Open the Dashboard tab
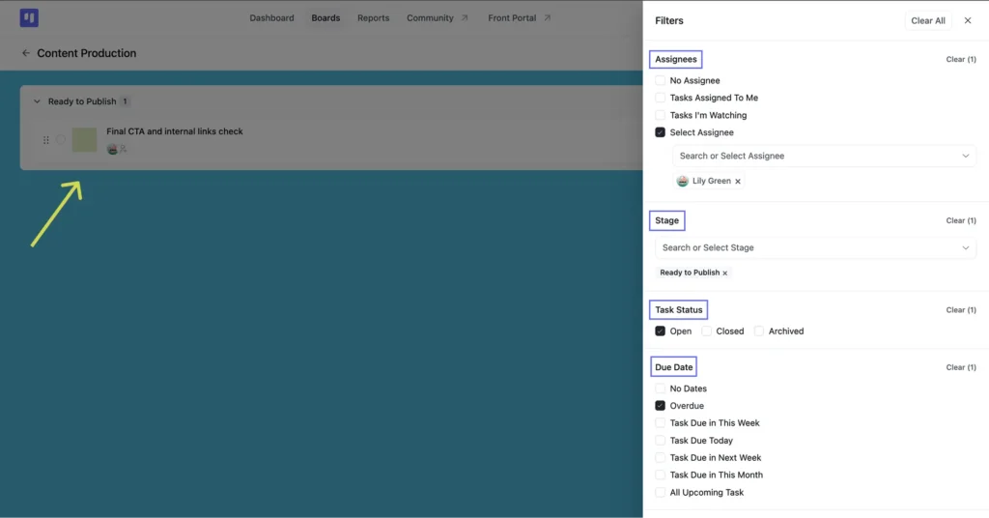This screenshot has width=989, height=518. 271,17
